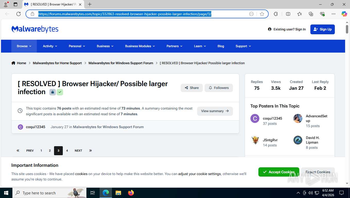350x198 pixels.
Task: Click the feedback smiley icon in address bar
Action: (x=251, y=14)
